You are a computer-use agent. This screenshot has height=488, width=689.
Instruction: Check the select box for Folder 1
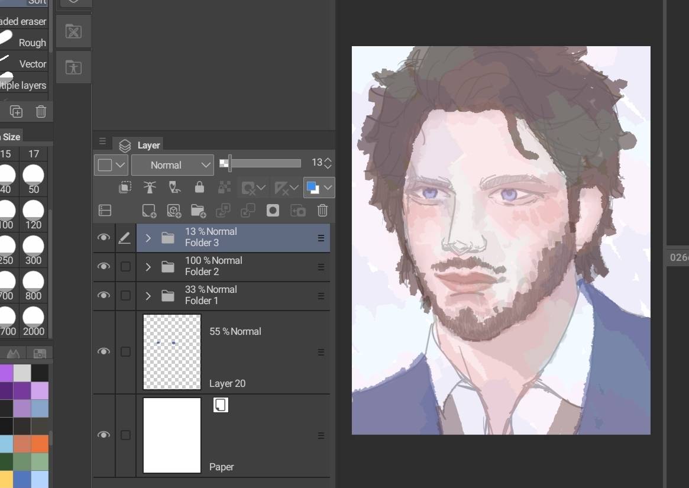125,295
